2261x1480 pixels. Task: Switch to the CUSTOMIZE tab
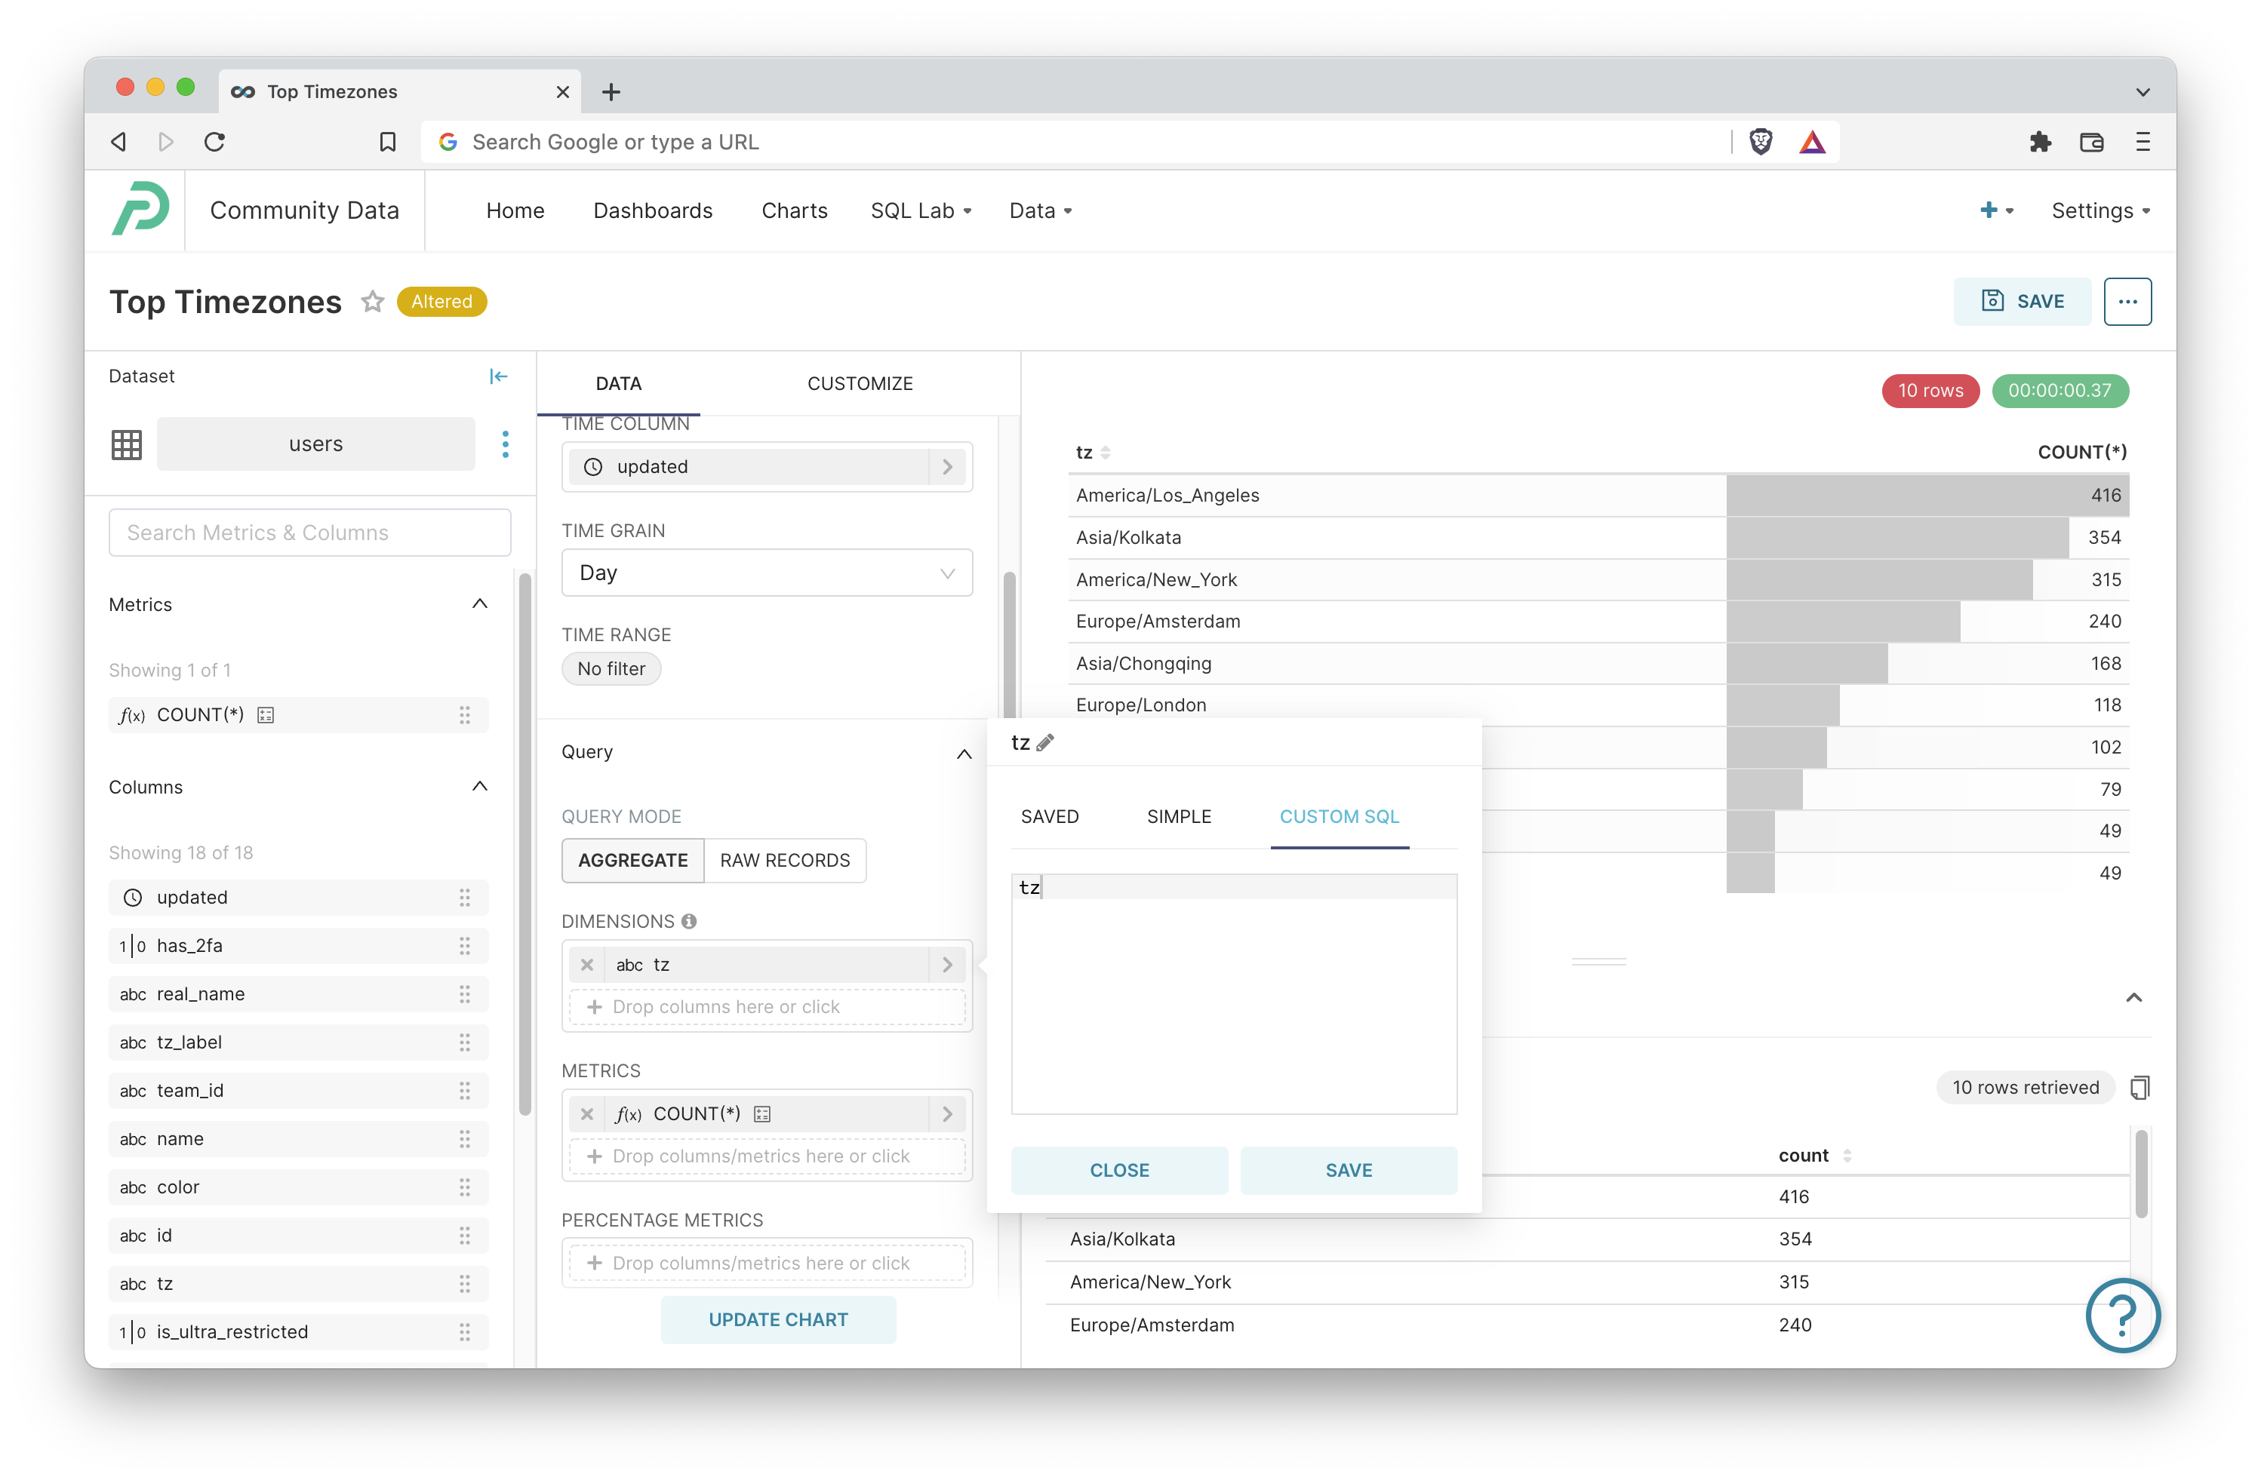coord(859,383)
